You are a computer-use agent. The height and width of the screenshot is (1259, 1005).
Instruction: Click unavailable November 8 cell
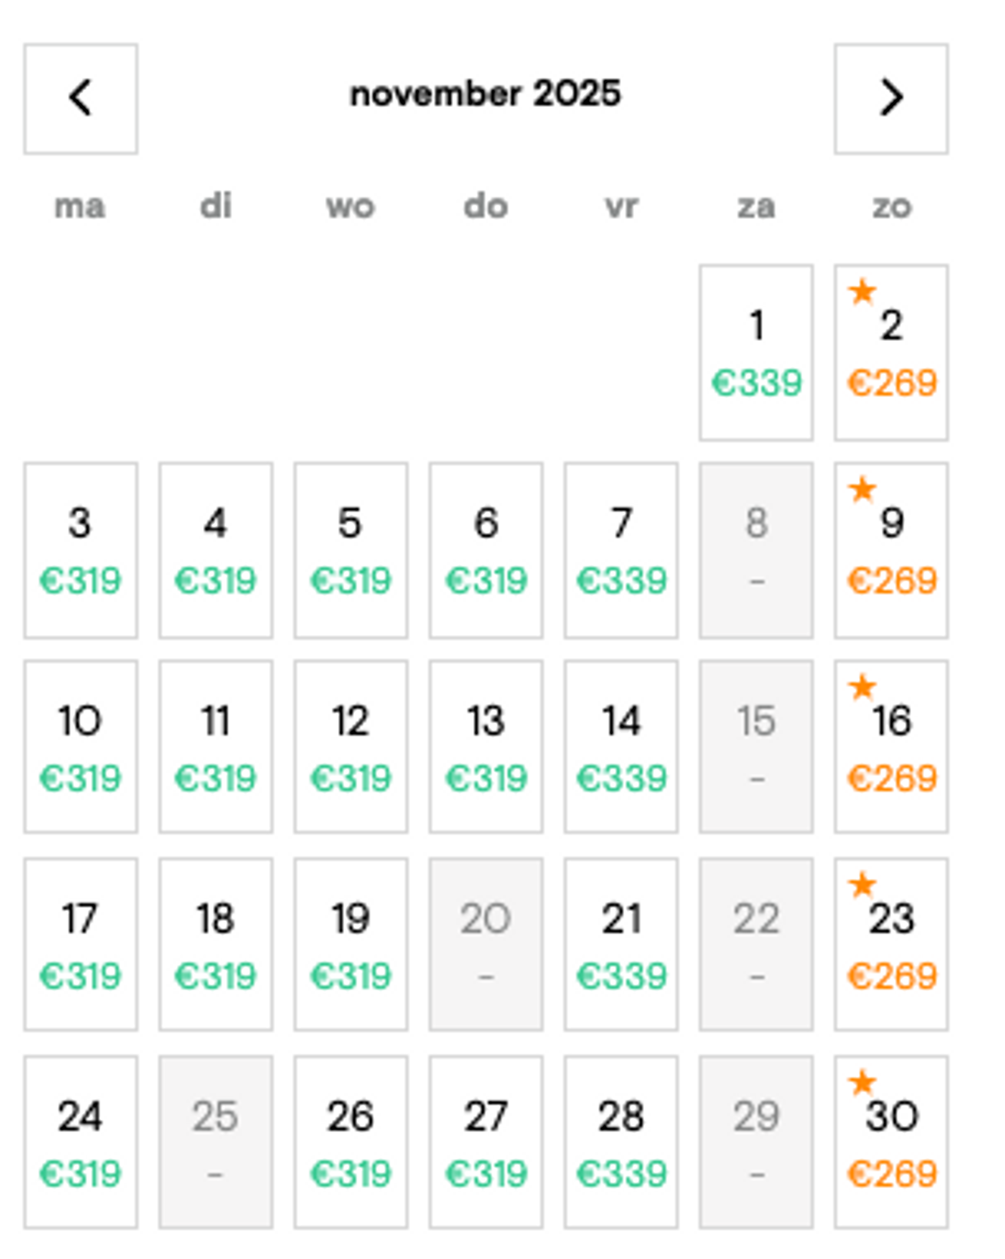point(756,550)
